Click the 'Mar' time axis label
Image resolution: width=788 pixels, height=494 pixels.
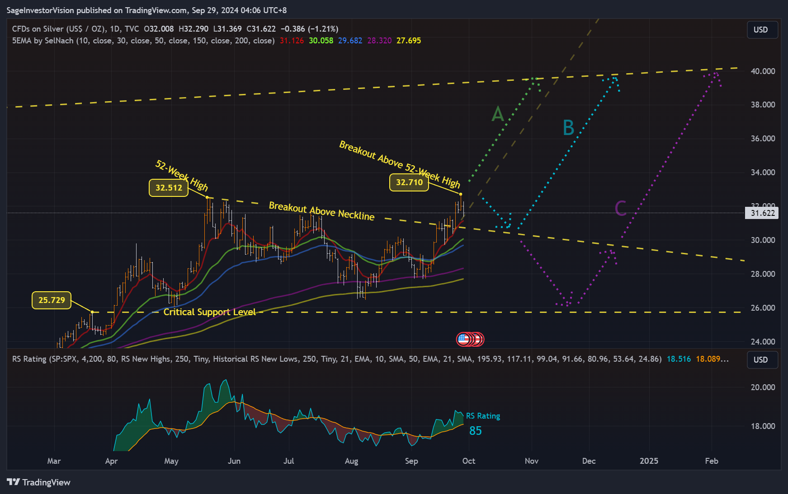pyautogui.click(x=54, y=461)
